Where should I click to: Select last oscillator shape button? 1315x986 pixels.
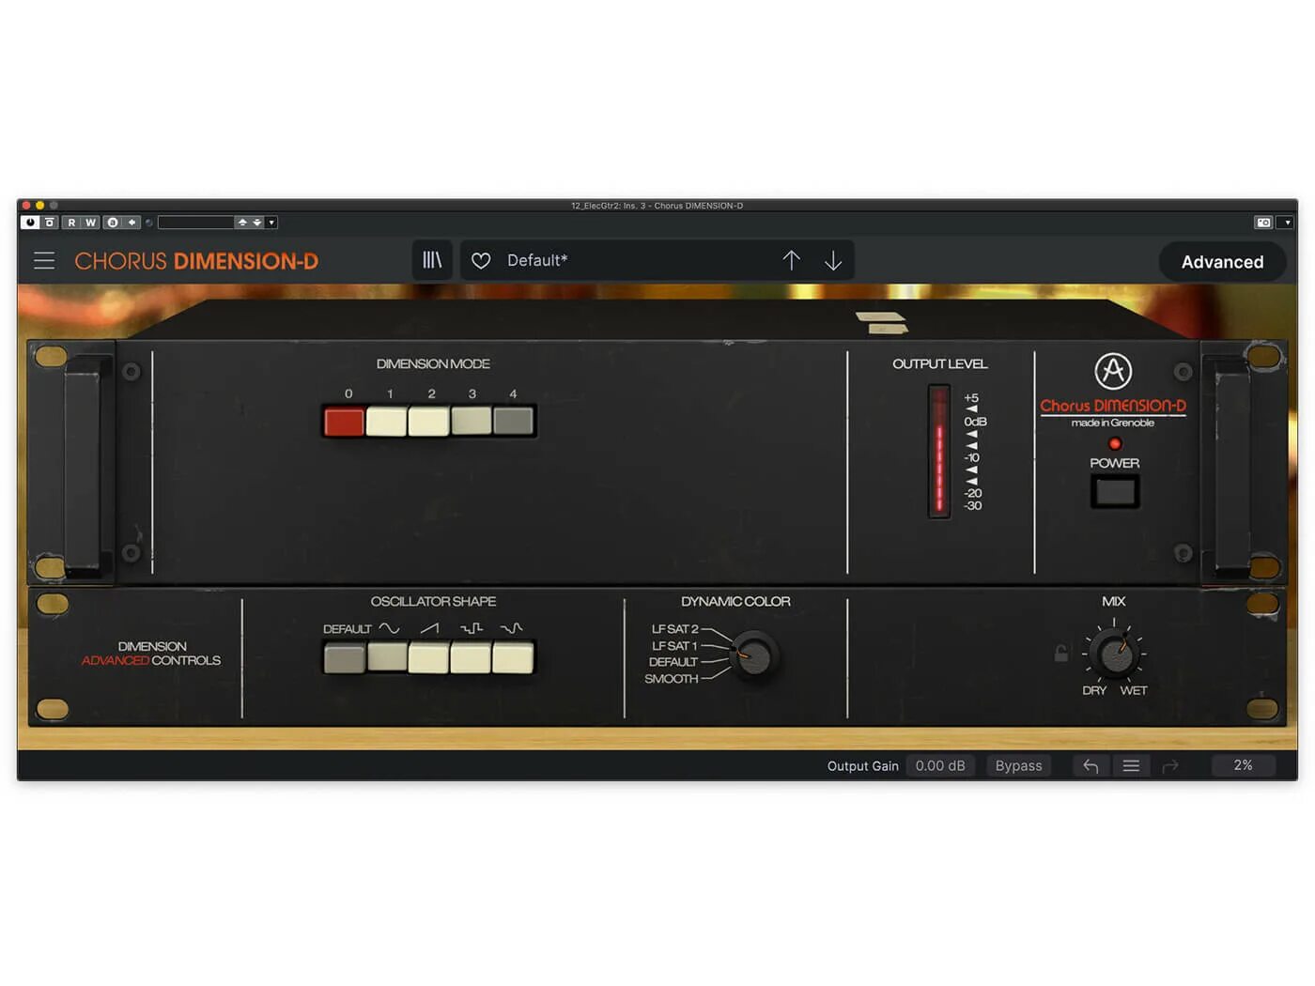pyautogui.click(x=513, y=658)
